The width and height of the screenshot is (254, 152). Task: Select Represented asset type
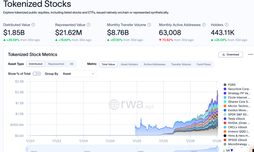click(x=56, y=64)
